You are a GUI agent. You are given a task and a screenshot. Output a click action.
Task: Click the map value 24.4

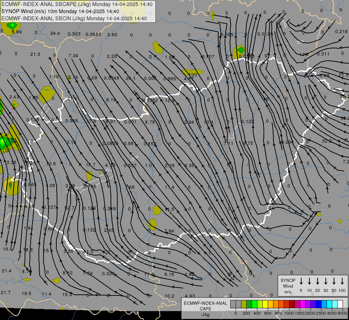tap(55, 33)
